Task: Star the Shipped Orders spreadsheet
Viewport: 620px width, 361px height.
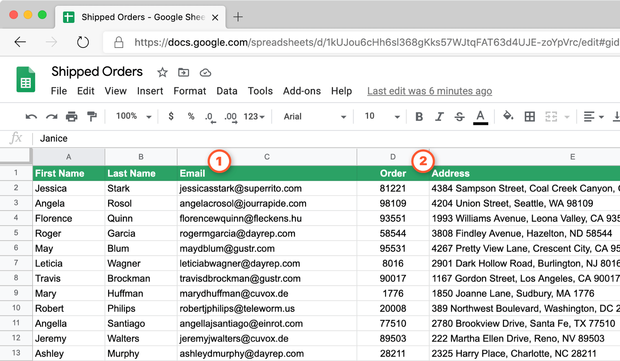Action: pyautogui.click(x=162, y=72)
